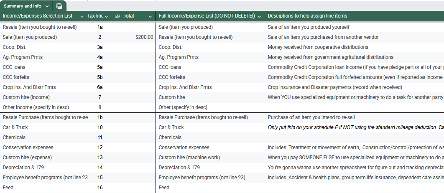Screen dimensions: 444x193
Task: Click the Descriptions column header
Action: coord(307,16)
